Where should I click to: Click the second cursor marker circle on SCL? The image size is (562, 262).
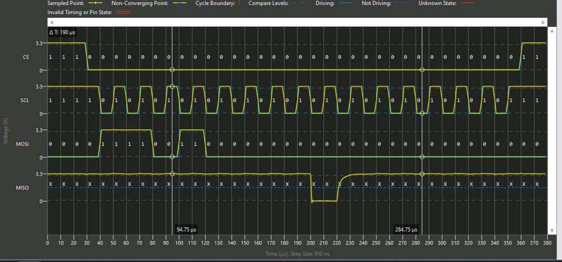coord(422,113)
